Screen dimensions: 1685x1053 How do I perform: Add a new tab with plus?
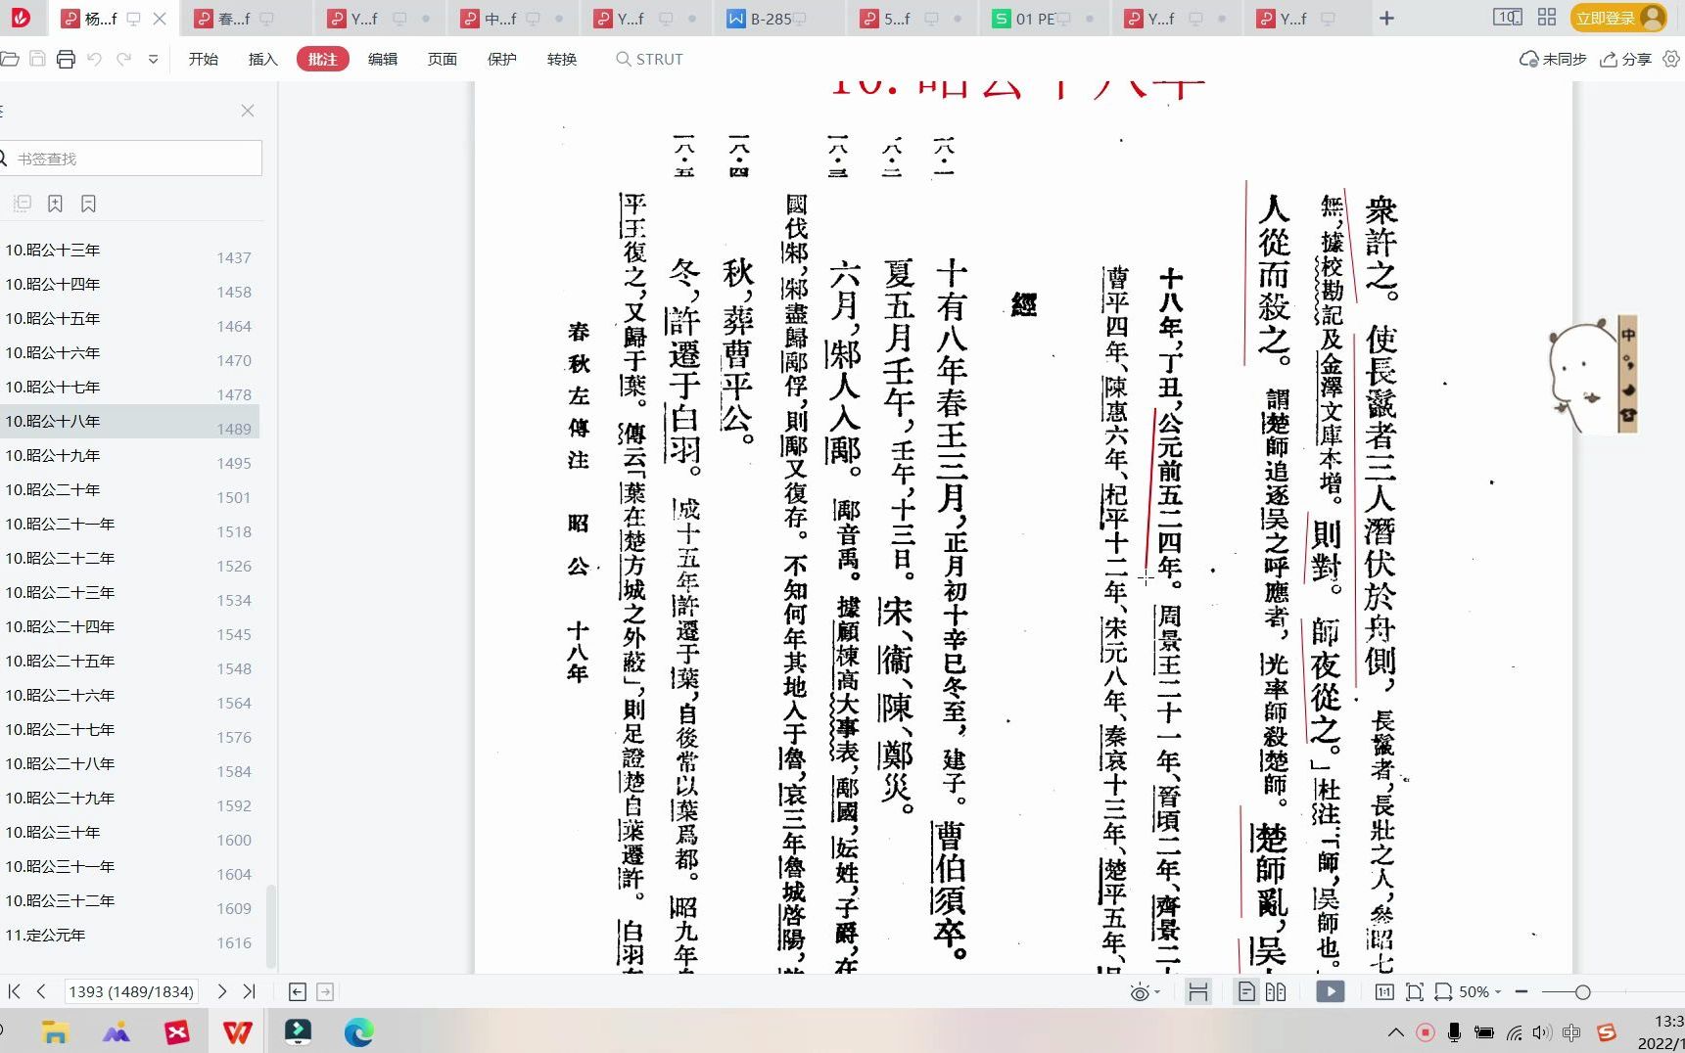tap(1386, 18)
